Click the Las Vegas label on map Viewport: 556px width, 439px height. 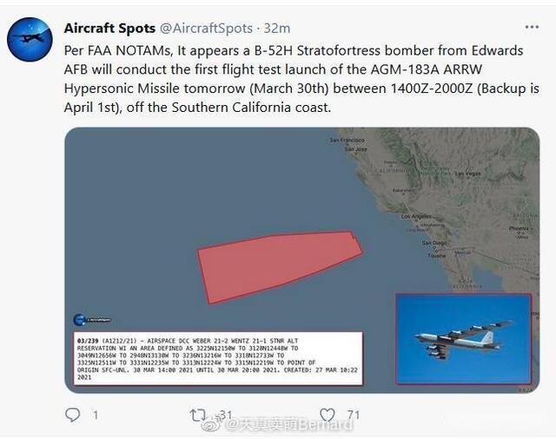pyautogui.click(x=467, y=174)
